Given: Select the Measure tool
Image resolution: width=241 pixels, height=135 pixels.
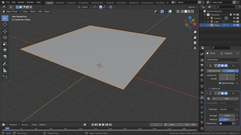Looking at the screenshot, I should 5,70.
